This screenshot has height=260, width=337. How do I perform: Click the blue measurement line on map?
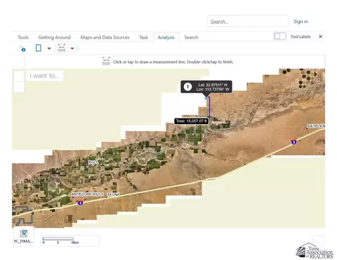tap(209, 107)
